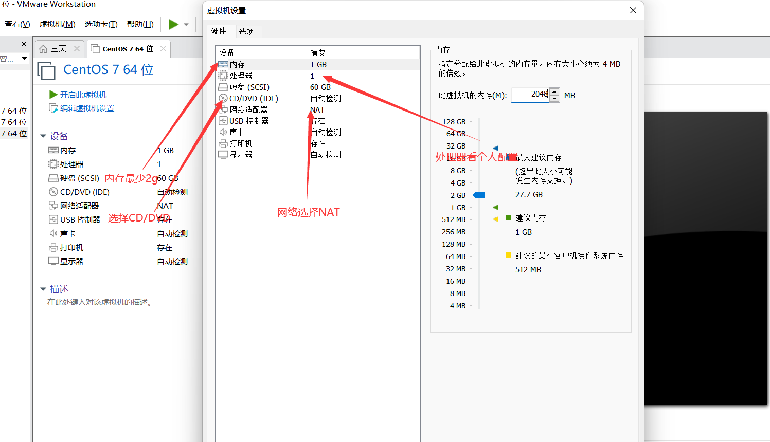The width and height of the screenshot is (770, 442).
Task: Switch to the CentOS 7 64 位 tab
Action: pos(128,49)
